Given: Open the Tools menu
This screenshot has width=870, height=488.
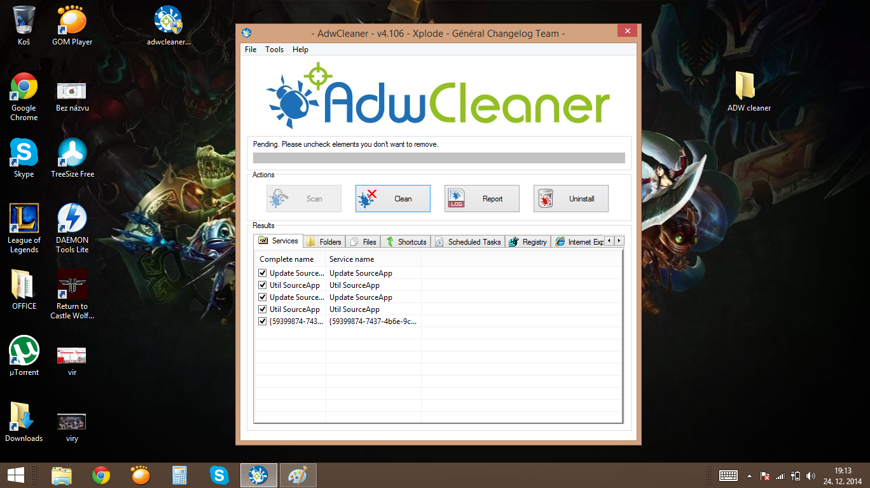Looking at the screenshot, I should (275, 50).
